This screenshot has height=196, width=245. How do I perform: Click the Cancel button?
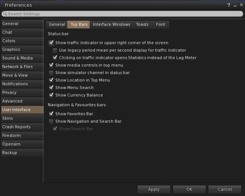pyautogui.click(x=225, y=189)
